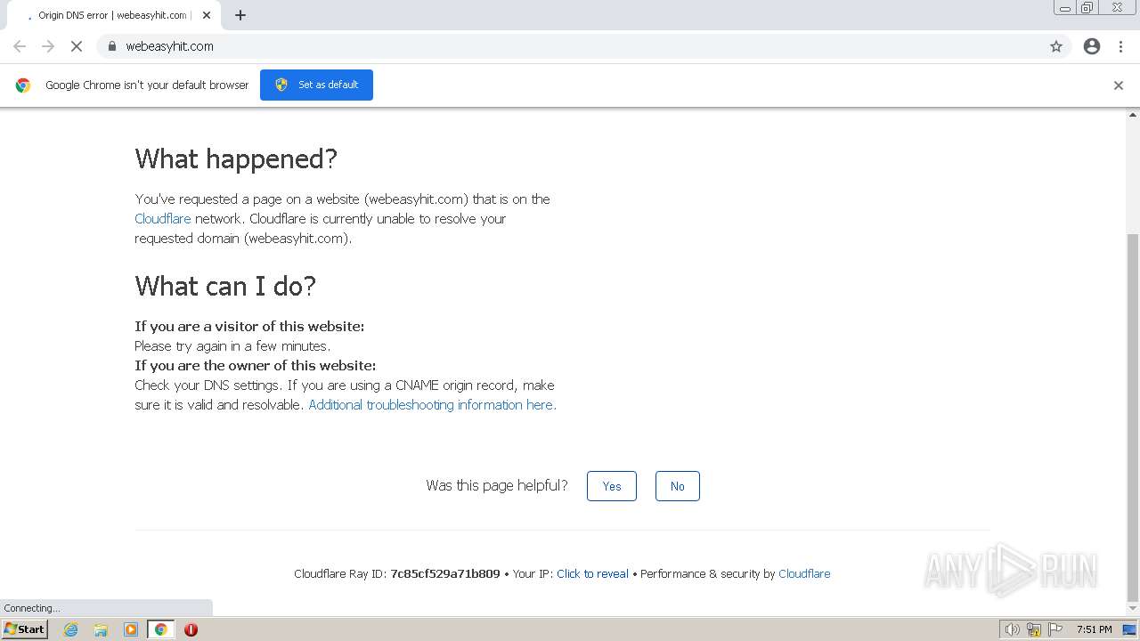Open the Windows Start menu
1140x641 pixels.
(25, 629)
